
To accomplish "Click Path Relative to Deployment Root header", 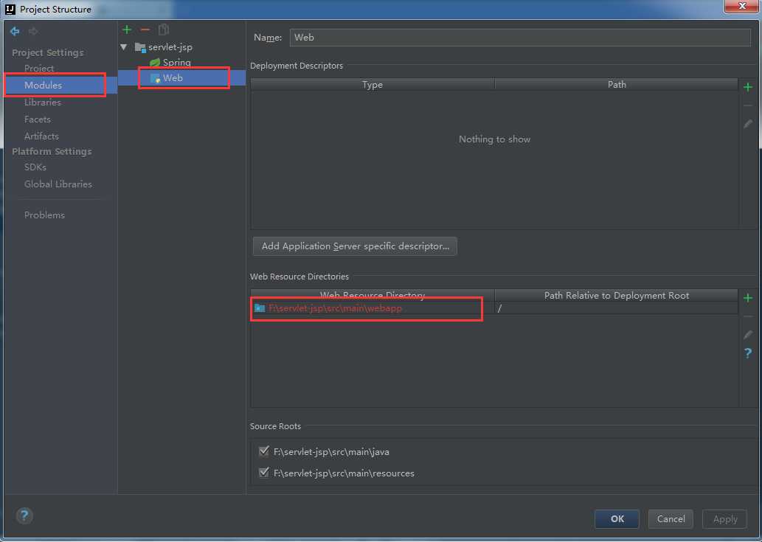I will pyautogui.click(x=617, y=295).
